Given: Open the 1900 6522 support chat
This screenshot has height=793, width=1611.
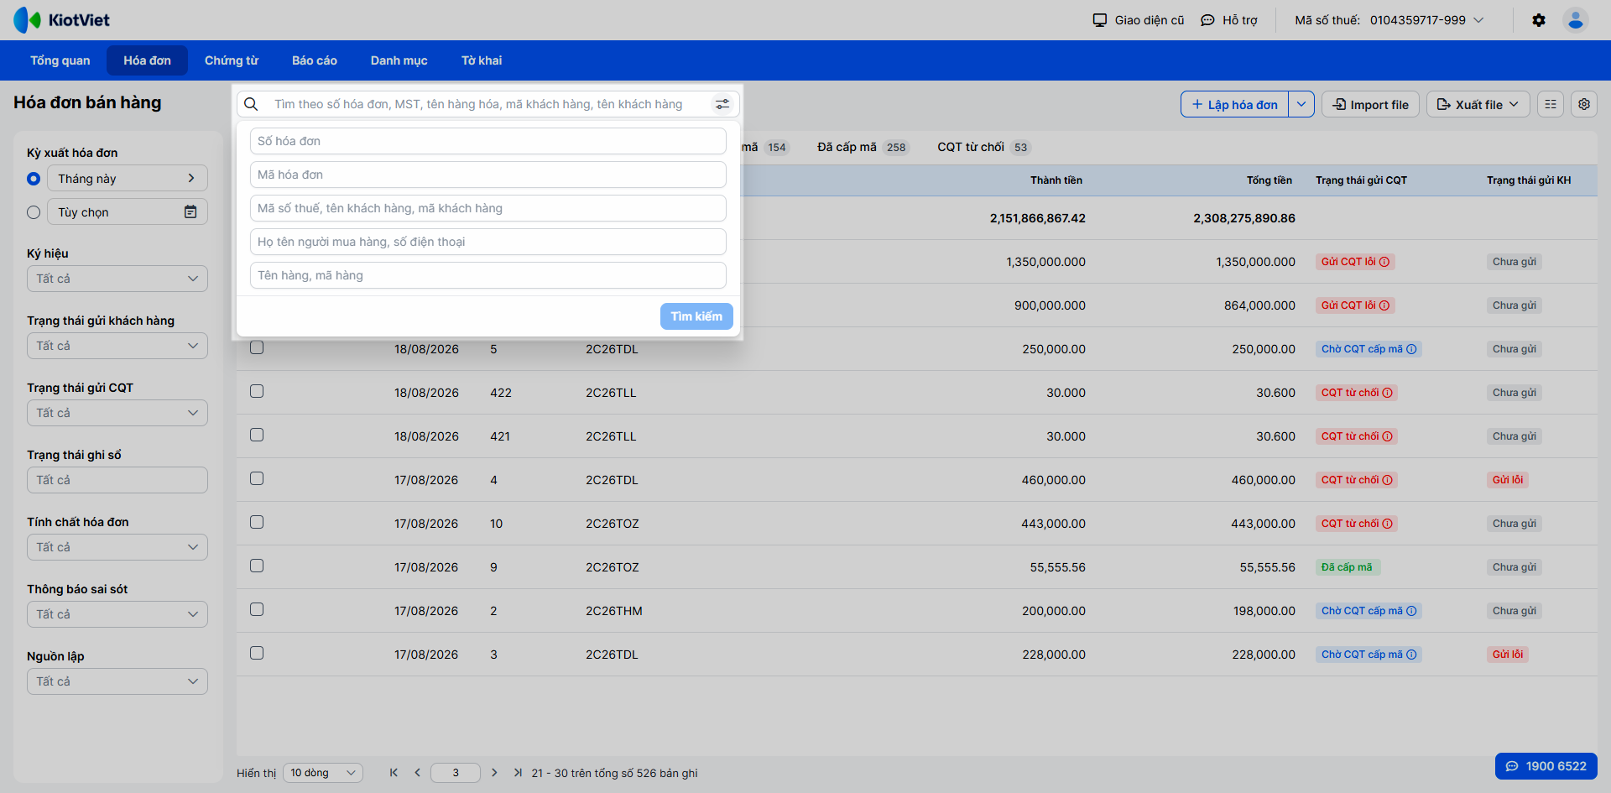Looking at the screenshot, I should 1546,766.
